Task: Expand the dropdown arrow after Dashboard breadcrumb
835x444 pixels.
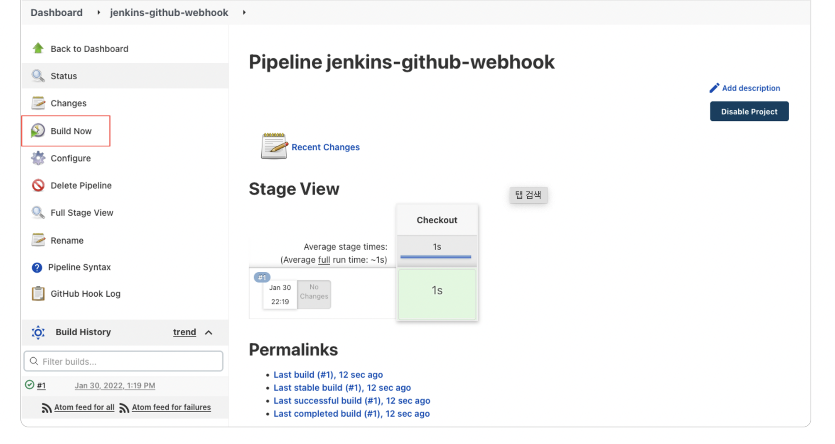Action: (98, 12)
